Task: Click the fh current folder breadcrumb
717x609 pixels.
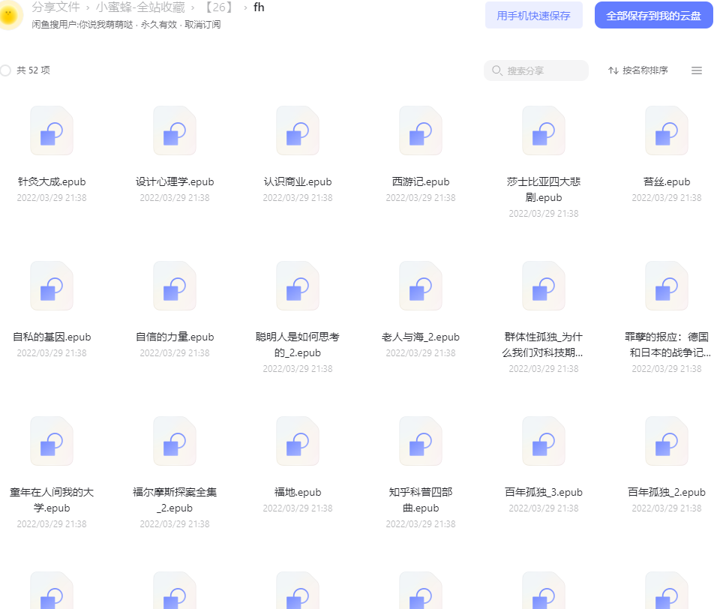Action: point(259,7)
